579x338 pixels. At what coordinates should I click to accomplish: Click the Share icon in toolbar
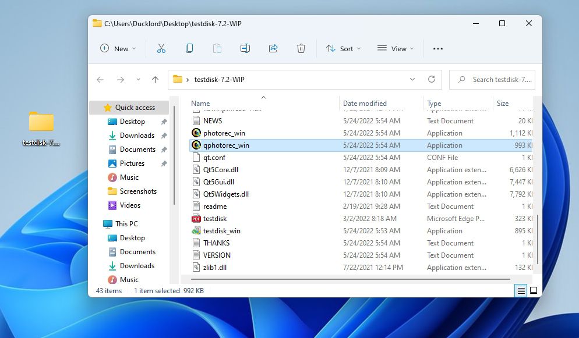click(273, 48)
